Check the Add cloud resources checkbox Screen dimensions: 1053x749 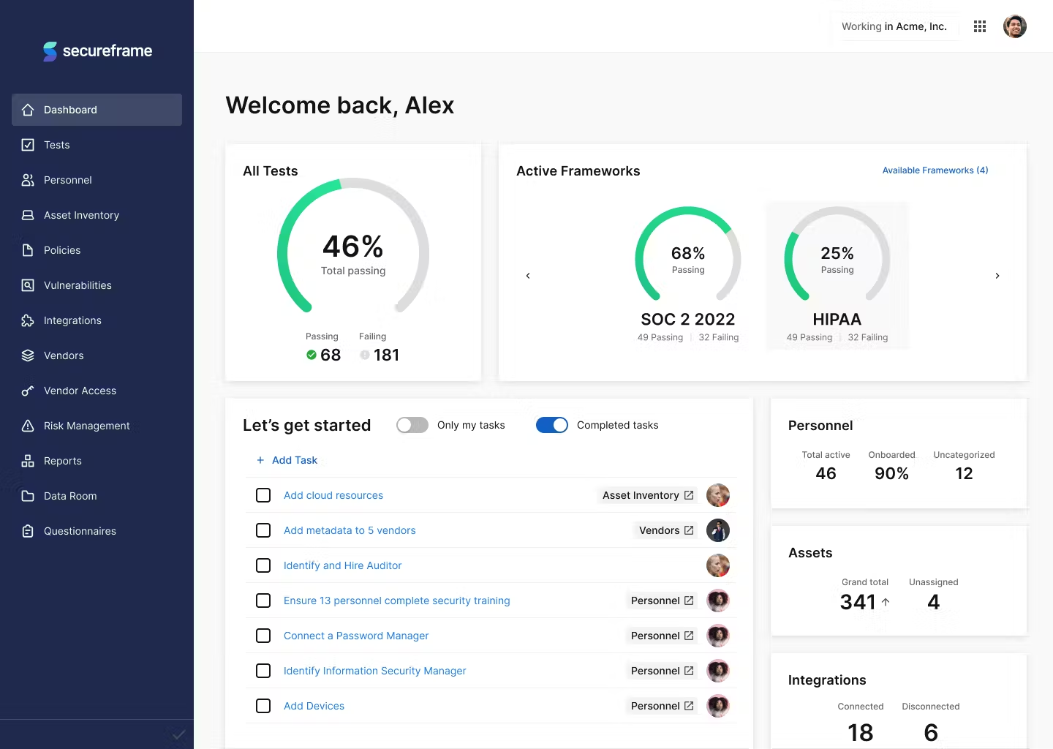click(263, 495)
